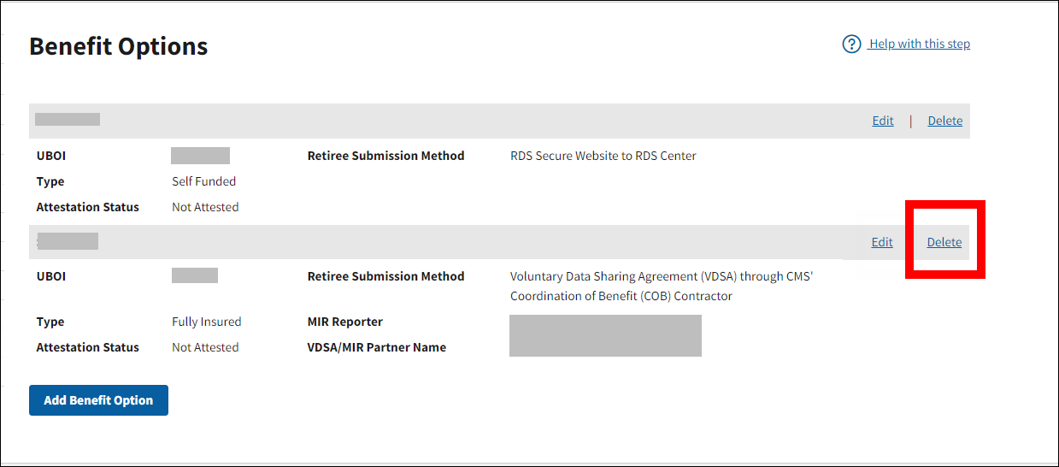Click "Not Attested" status below Fully Insured
This screenshot has width=1059, height=467.
pyautogui.click(x=205, y=347)
